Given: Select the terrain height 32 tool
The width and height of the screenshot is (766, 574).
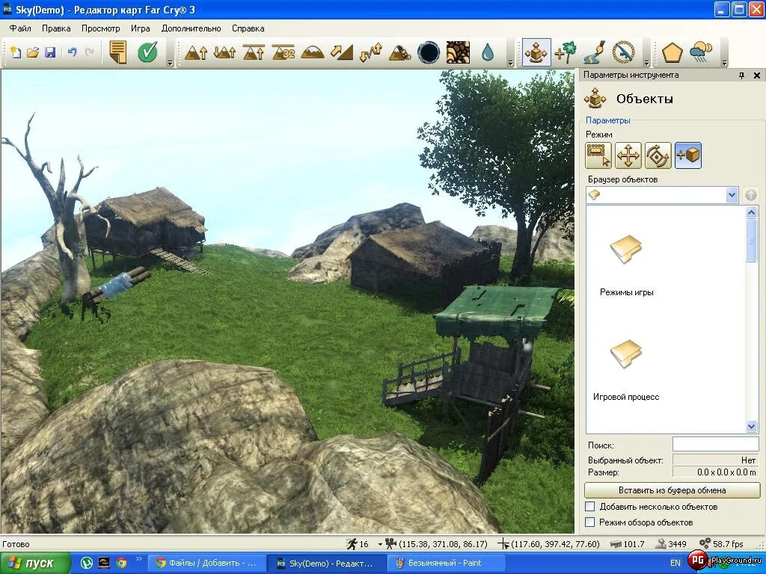Looking at the screenshot, I should pos(284,52).
